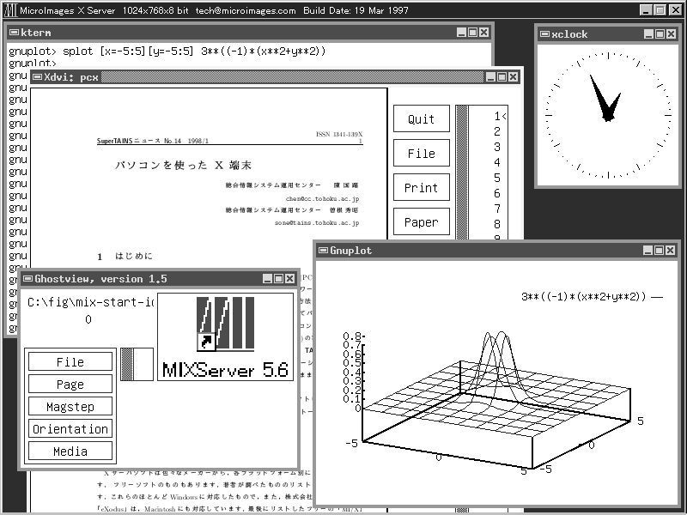
Task: Open the Ghostview window menu icon
Action: (x=28, y=278)
